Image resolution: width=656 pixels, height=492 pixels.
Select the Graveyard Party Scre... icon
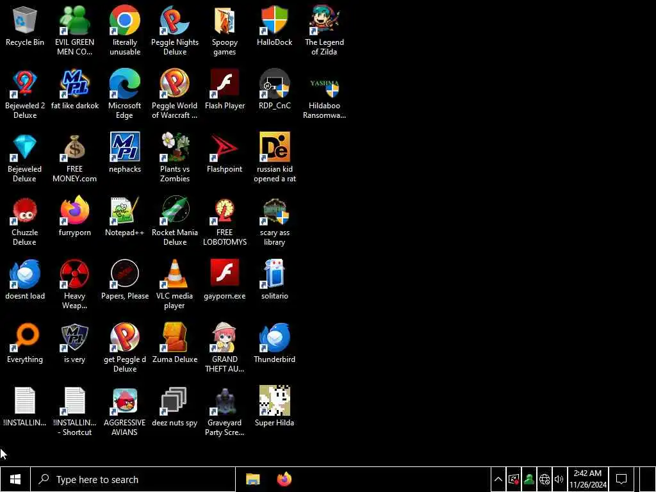pyautogui.click(x=225, y=411)
